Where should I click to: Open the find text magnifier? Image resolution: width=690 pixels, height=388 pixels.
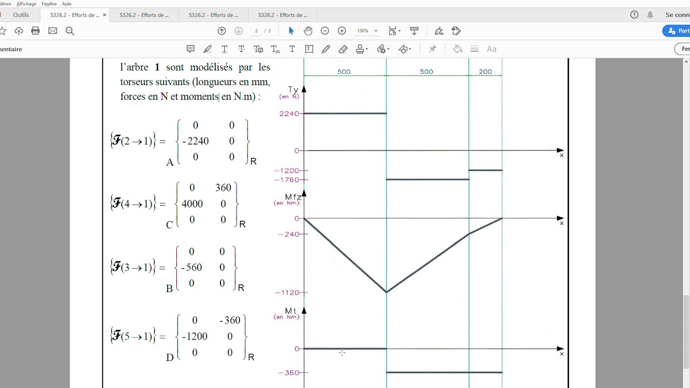[x=70, y=31]
